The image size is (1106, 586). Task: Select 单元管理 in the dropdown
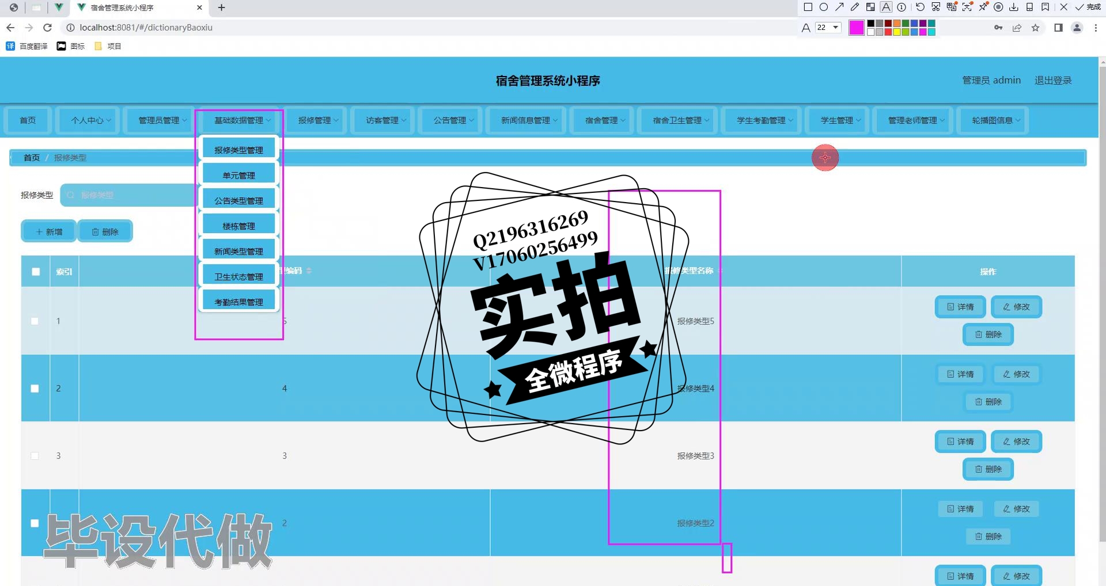pyautogui.click(x=239, y=175)
